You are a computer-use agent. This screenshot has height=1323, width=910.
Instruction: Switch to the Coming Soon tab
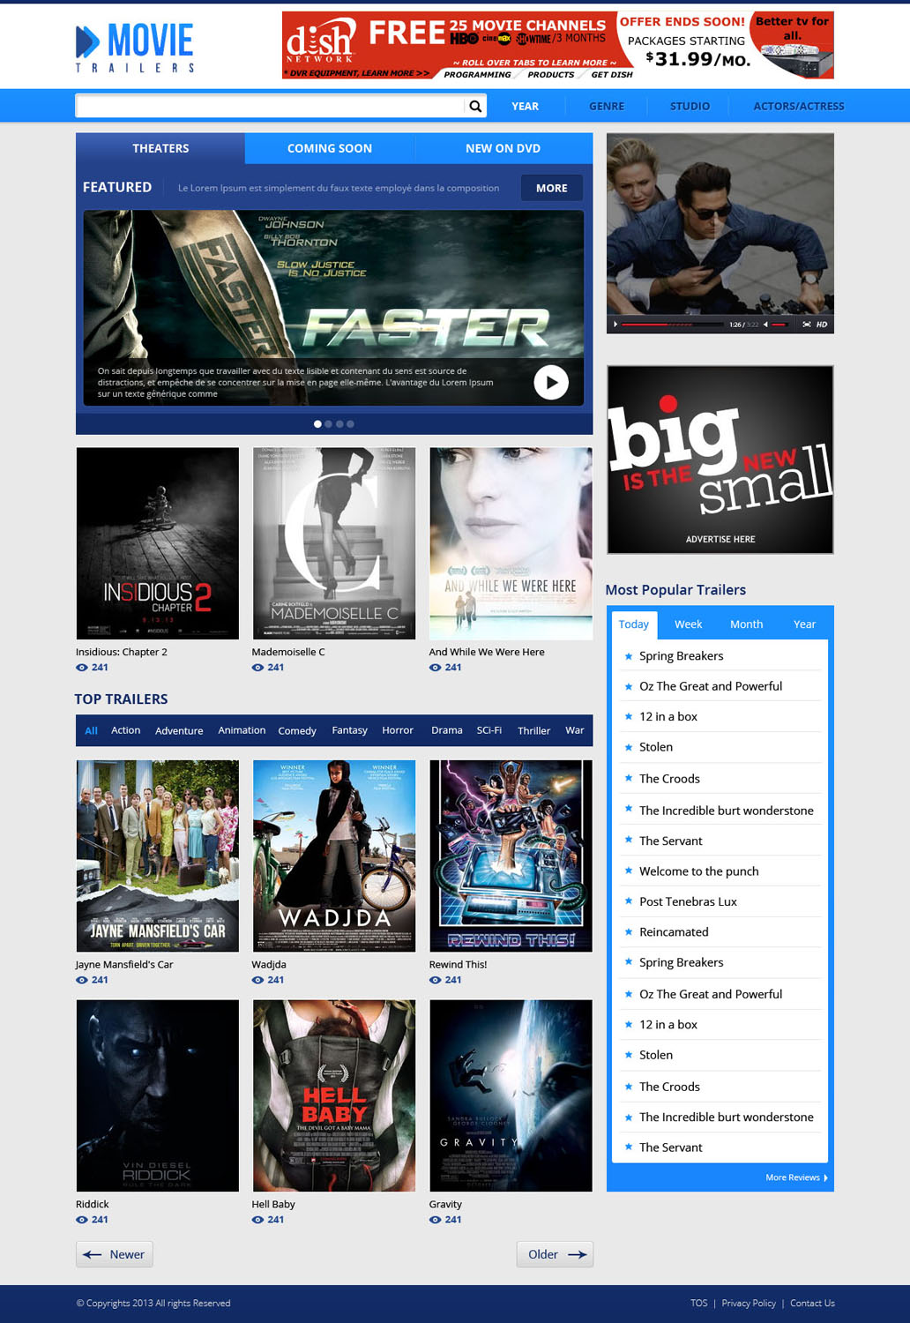pos(330,148)
